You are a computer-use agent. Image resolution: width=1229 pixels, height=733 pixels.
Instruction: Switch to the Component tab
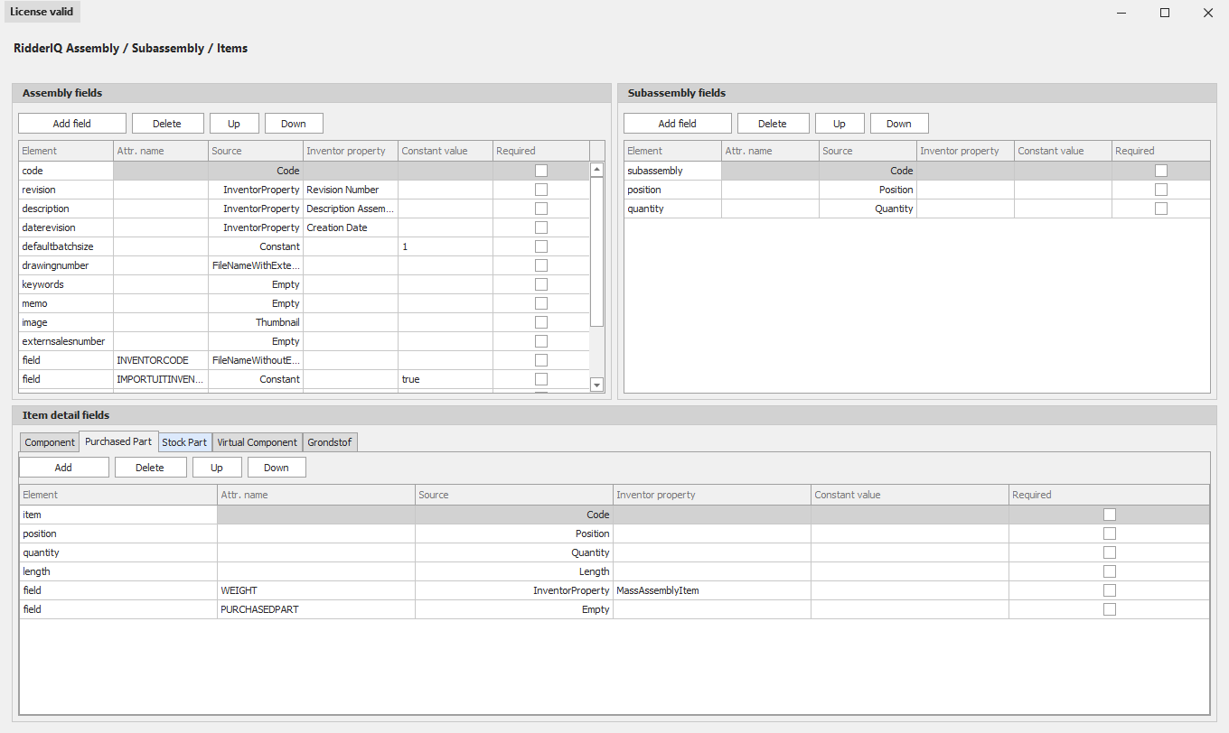click(49, 441)
